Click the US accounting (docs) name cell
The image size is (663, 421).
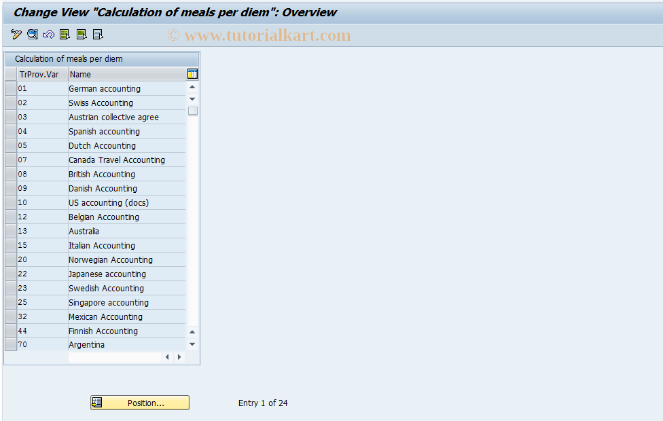tap(127, 202)
